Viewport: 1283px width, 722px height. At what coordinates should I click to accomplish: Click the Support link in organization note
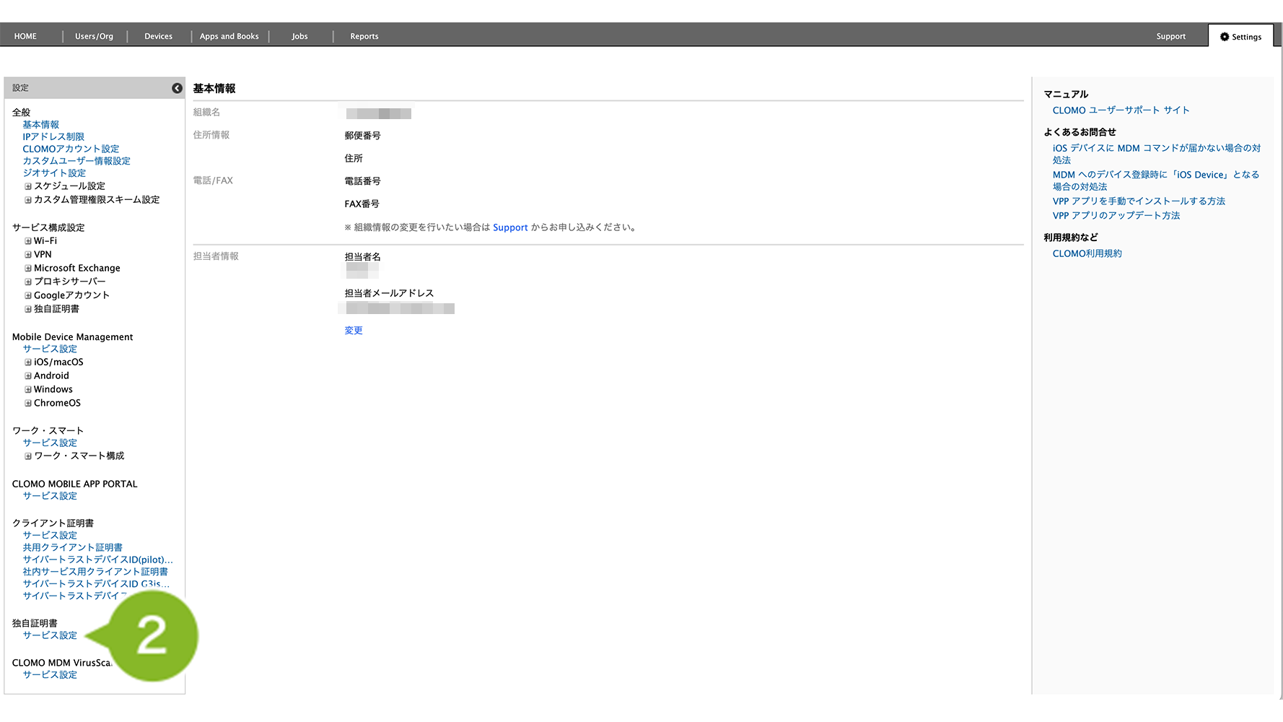510,227
